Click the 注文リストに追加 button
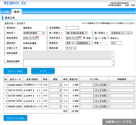136x125 pixels. 16,118
